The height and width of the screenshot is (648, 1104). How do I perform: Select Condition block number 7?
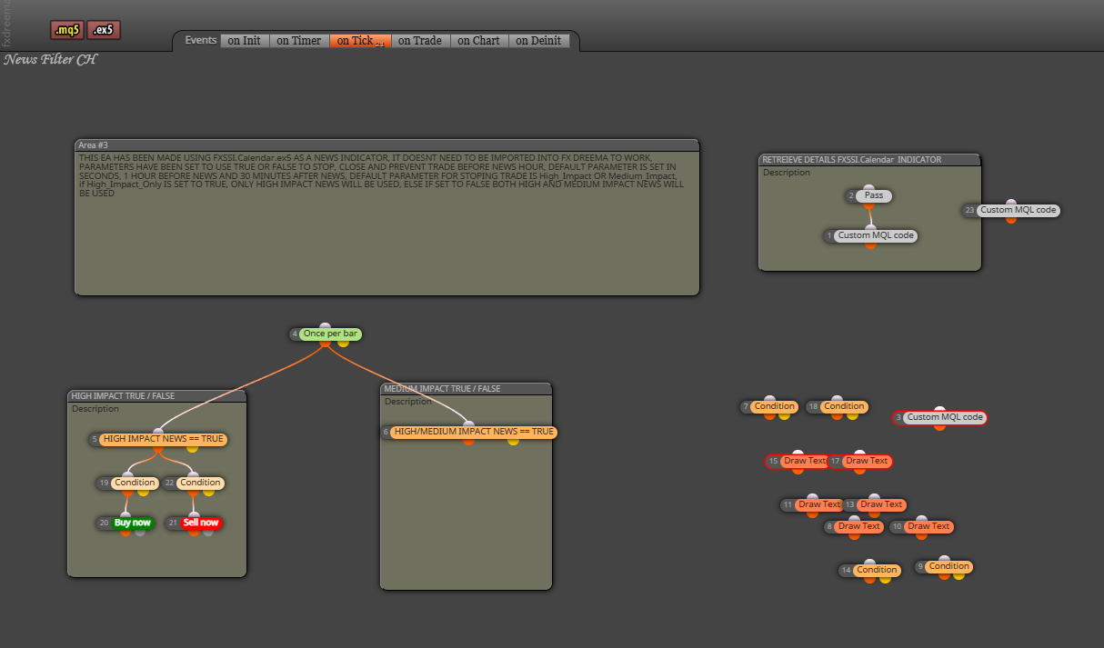[775, 406]
